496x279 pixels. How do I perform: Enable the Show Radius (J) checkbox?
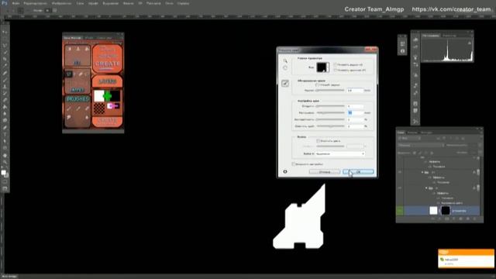[336, 64]
